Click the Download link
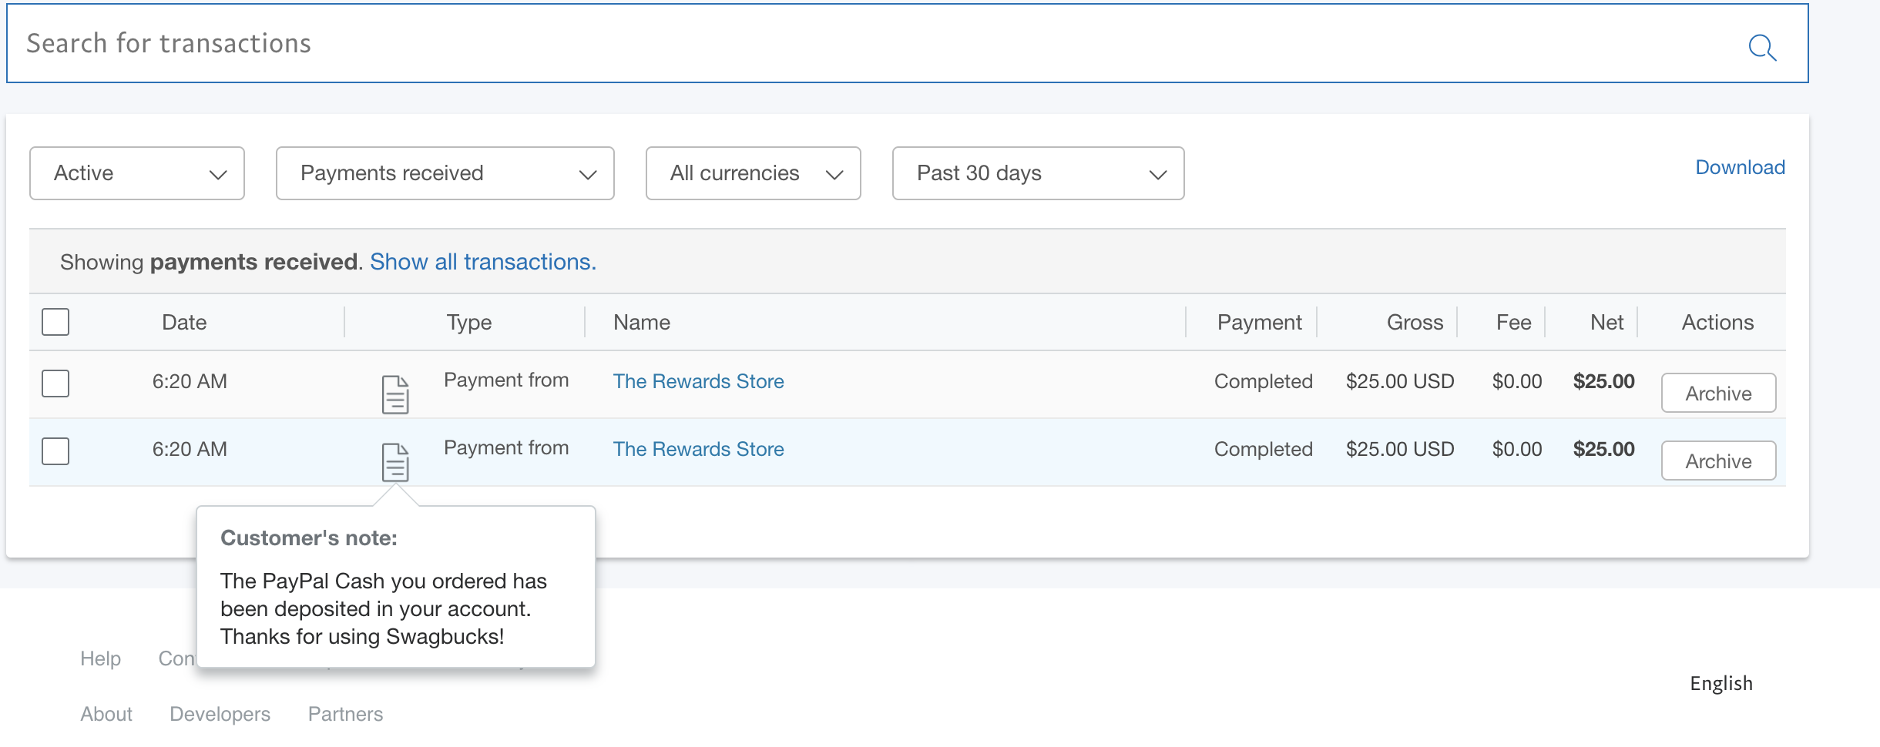Screen dimensions: 1880x747 (x=1740, y=167)
